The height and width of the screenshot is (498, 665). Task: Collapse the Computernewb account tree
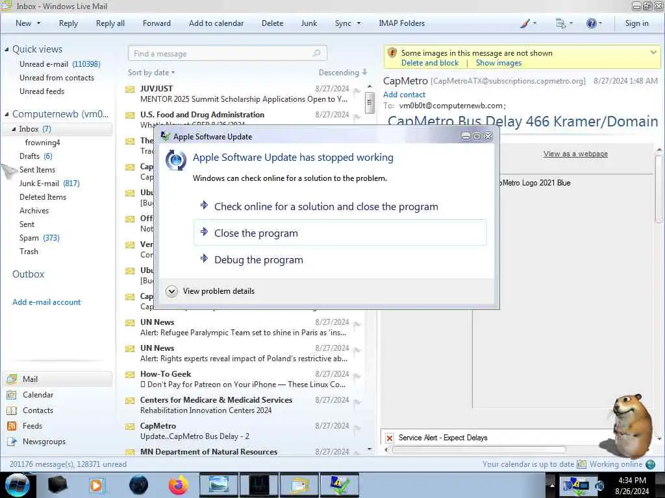[x=6, y=114]
